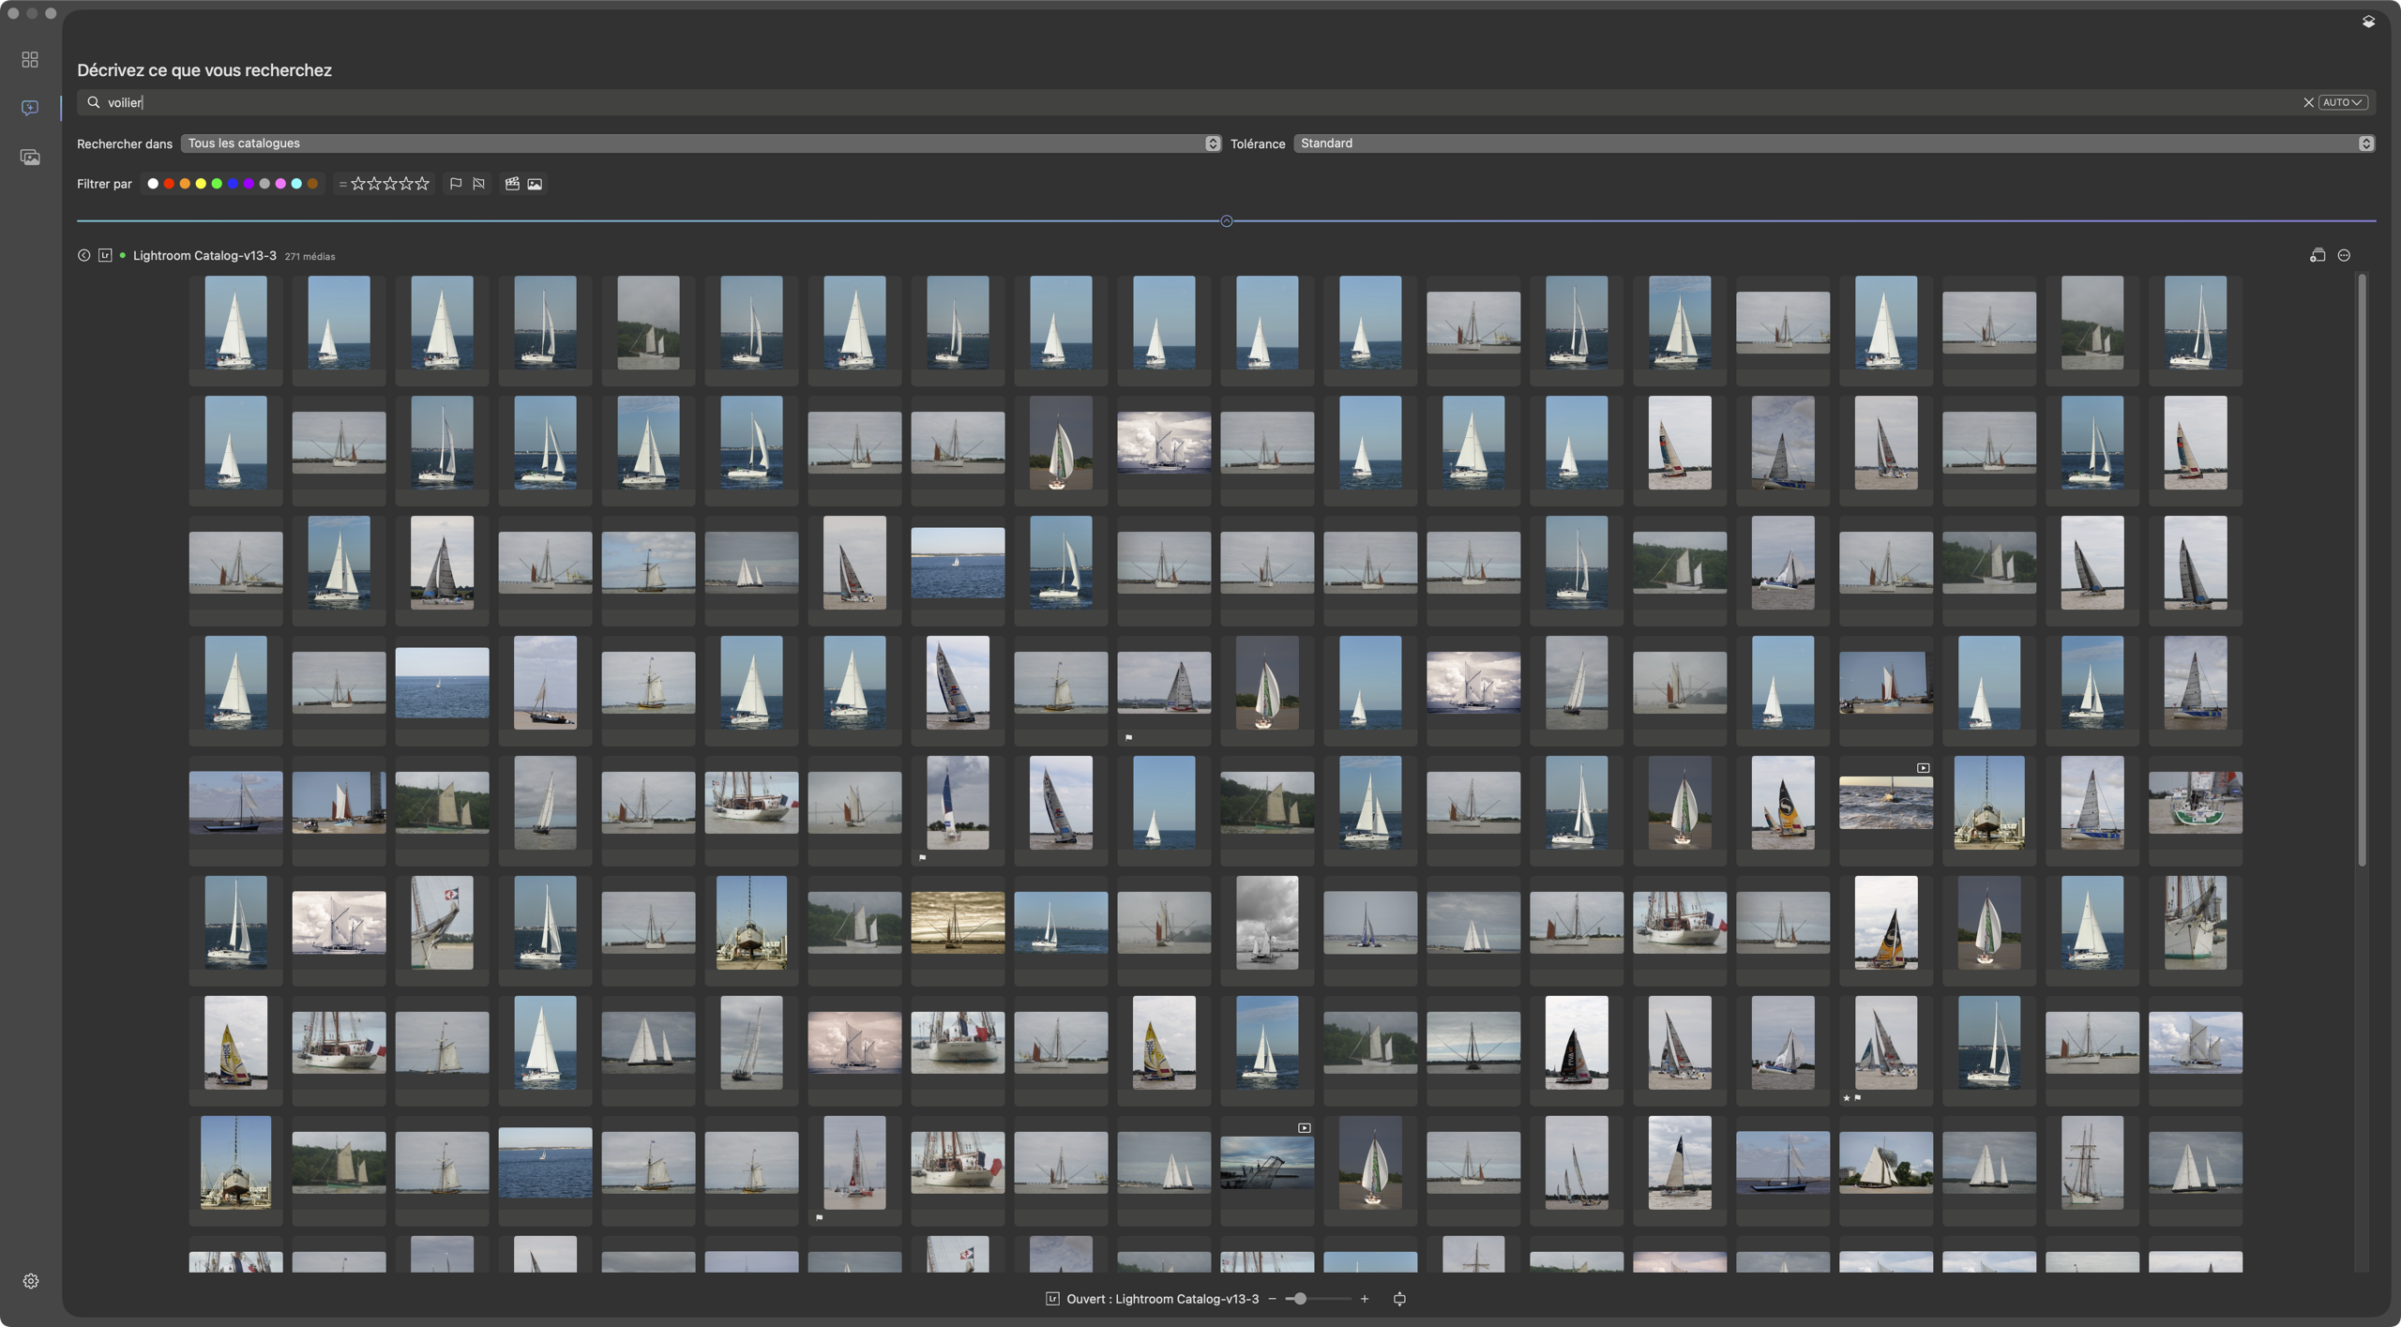
Task: Open settings gear in left sidebar
Action: [31, 1281]
